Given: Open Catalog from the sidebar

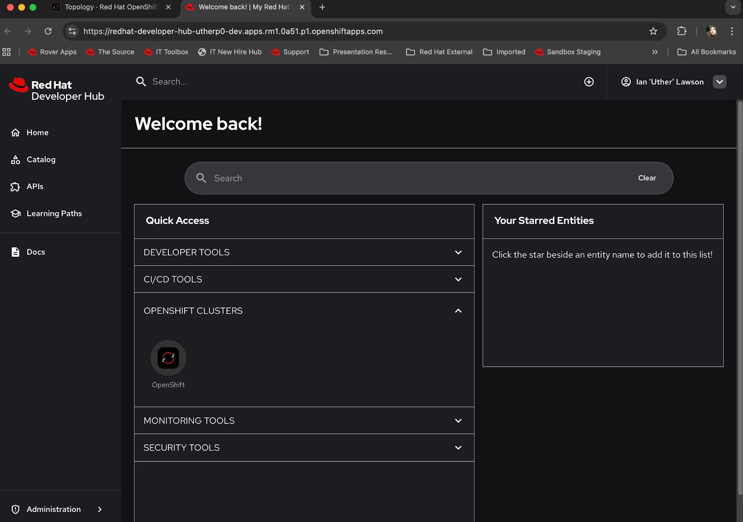Looking at the screenshot, I should click(x=41, y=160).
